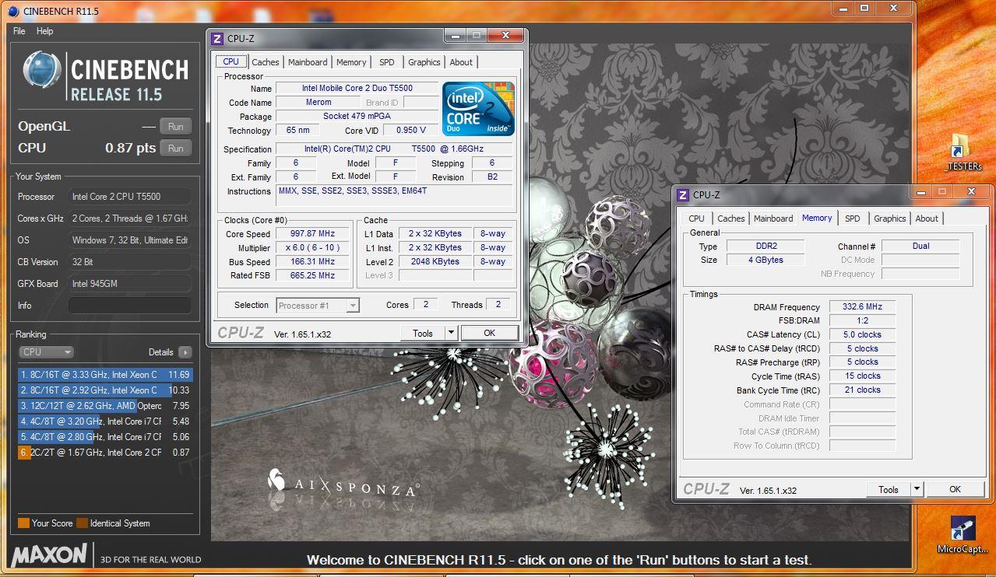Image resolution: width=996 pixels, height=577 pixels.
Task: Close the CPU-Z CPU window
Action: pos(506,35)
